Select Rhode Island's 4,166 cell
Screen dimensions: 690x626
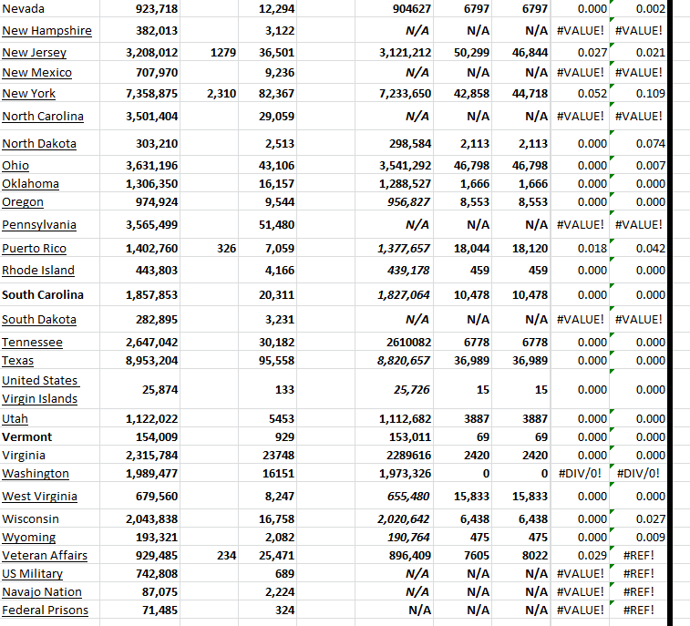click(268, 270)
